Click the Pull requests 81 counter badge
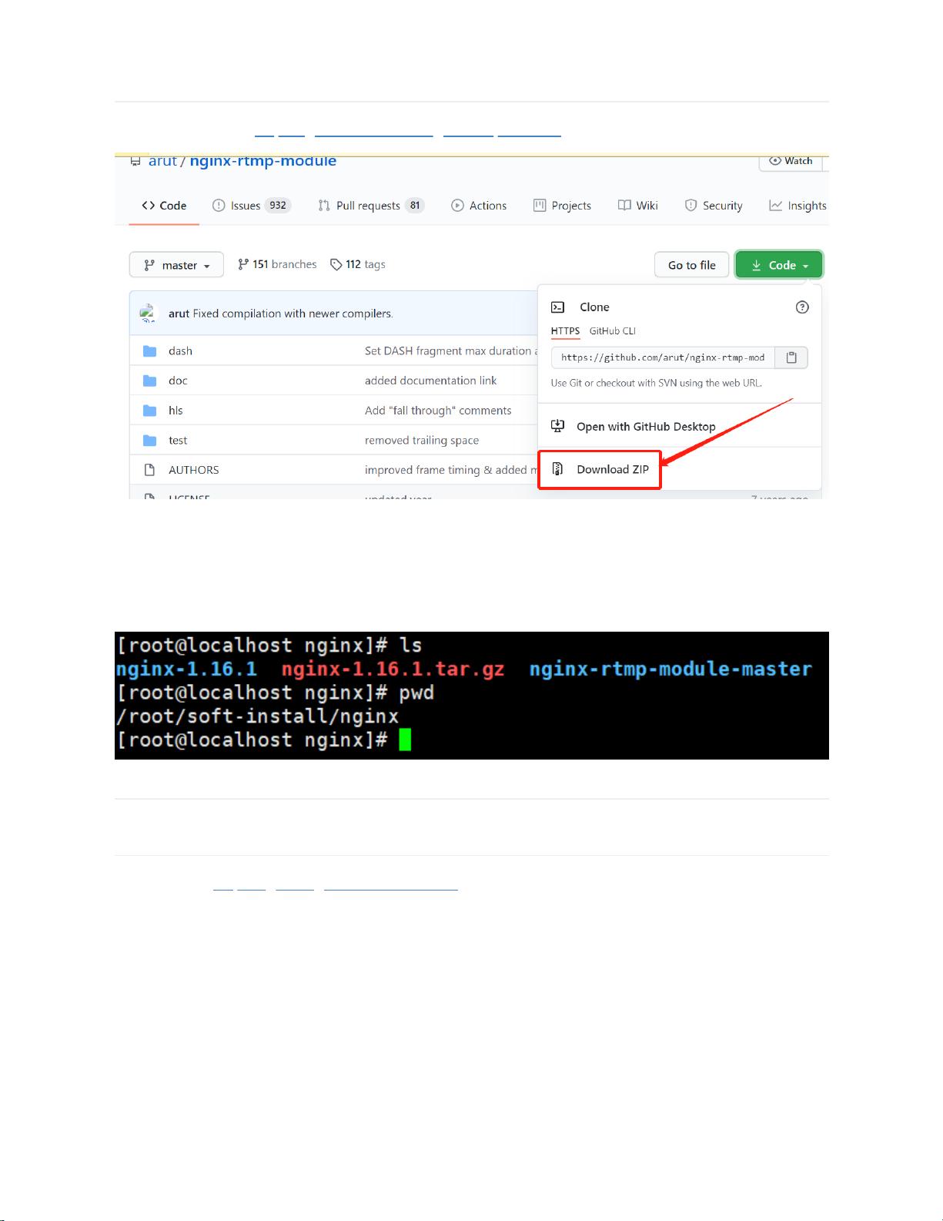The width and height of the screenshot is (943, 1221). click(415, 206)
